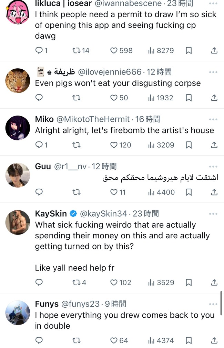Retweet the @iwannabescene post with 14 retweets

81,51
